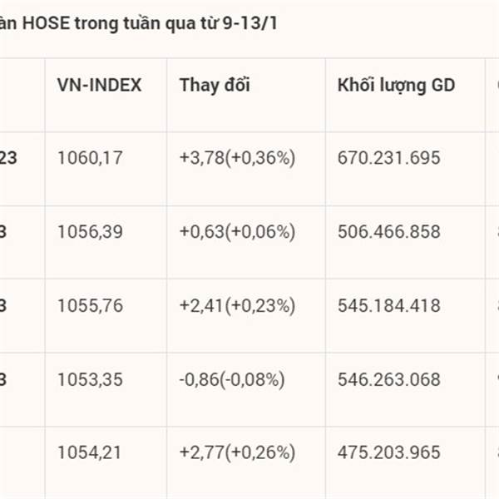Select the Khối lượng GD column header

397,85
